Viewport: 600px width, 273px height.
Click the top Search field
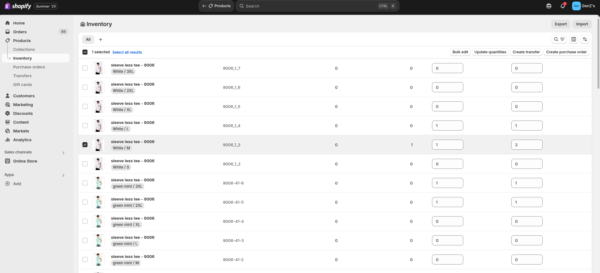317,6
